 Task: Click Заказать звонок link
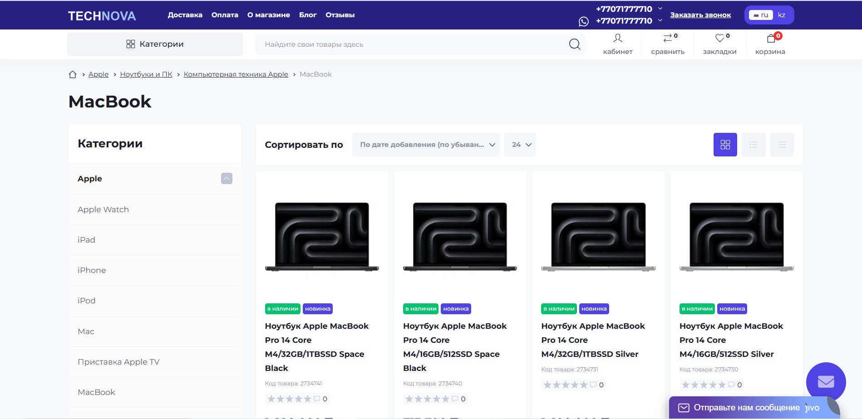pyautogui.click(x=700, y=15)
